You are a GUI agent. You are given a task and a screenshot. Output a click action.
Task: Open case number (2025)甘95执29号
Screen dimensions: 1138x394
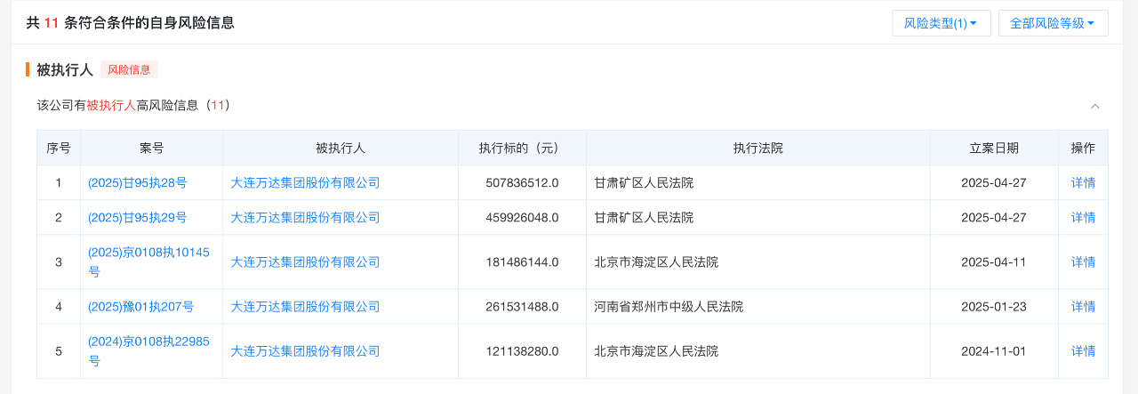coord(137,217)
